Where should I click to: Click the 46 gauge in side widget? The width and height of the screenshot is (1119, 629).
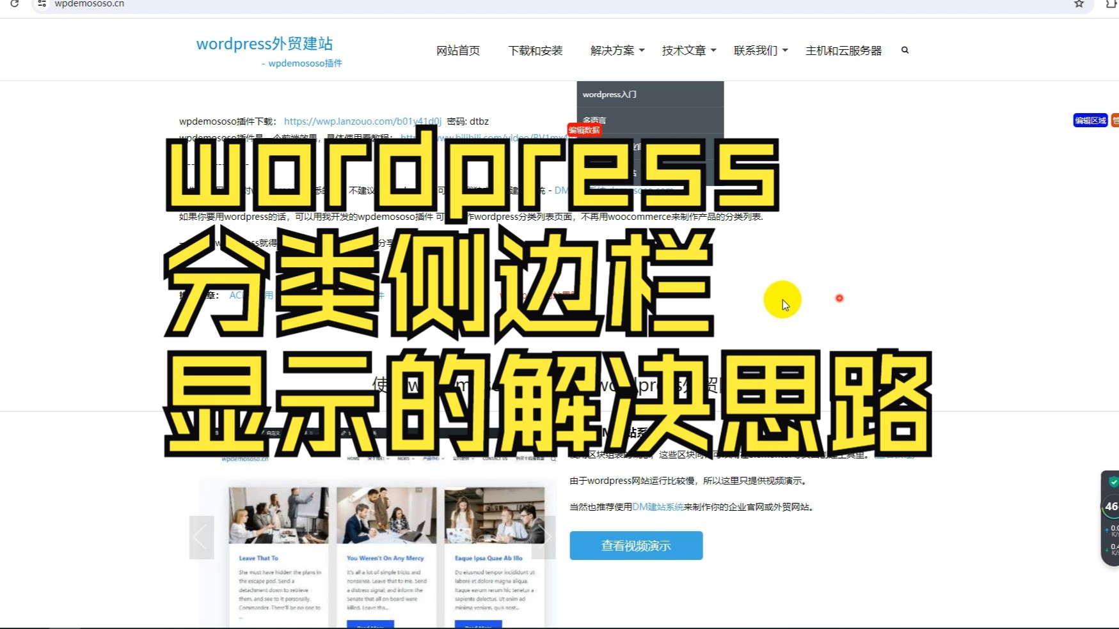(1111, 507)
